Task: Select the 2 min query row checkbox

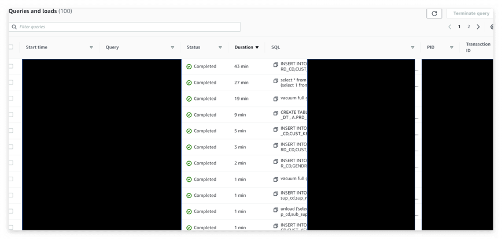Action: click(x=11, y=163)
